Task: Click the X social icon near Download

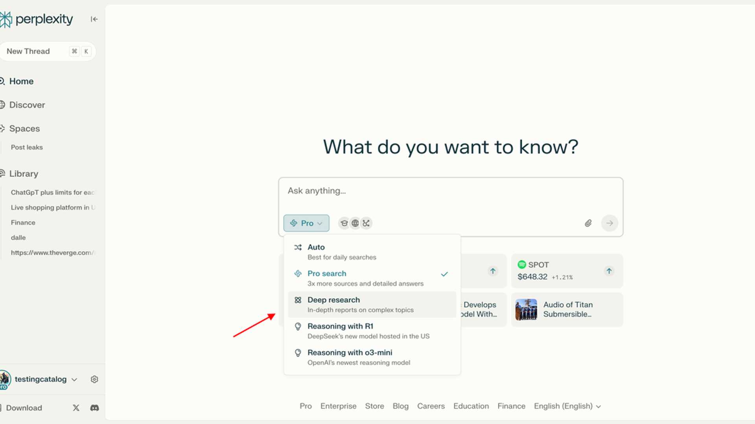Action: coord(76,408)
